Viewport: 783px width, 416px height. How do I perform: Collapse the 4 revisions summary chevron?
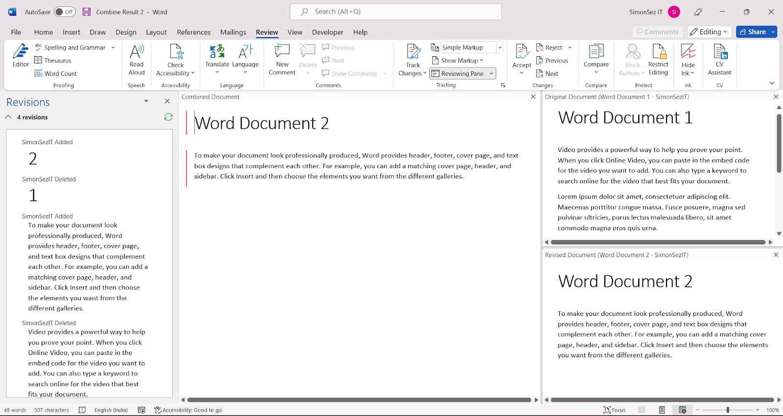8,117
